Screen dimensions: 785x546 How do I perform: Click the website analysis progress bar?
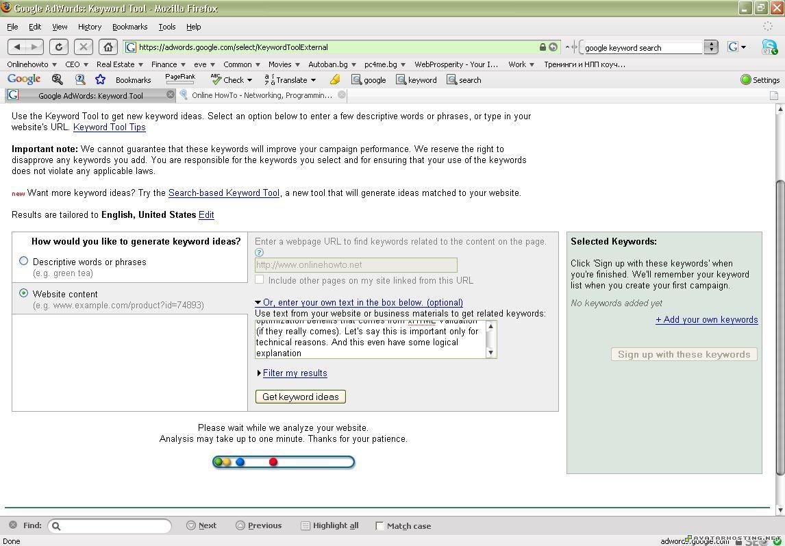tap(284, 462)
